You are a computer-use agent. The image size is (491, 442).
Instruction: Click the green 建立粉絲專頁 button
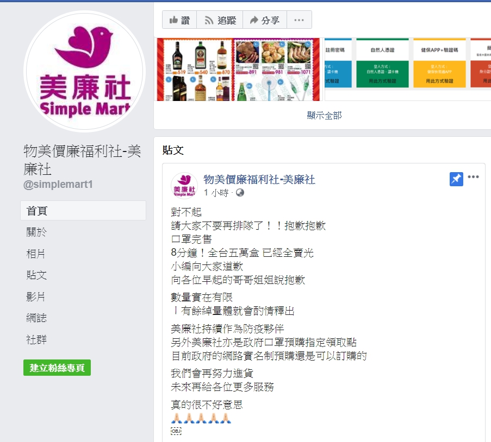(x=57, y=368)
